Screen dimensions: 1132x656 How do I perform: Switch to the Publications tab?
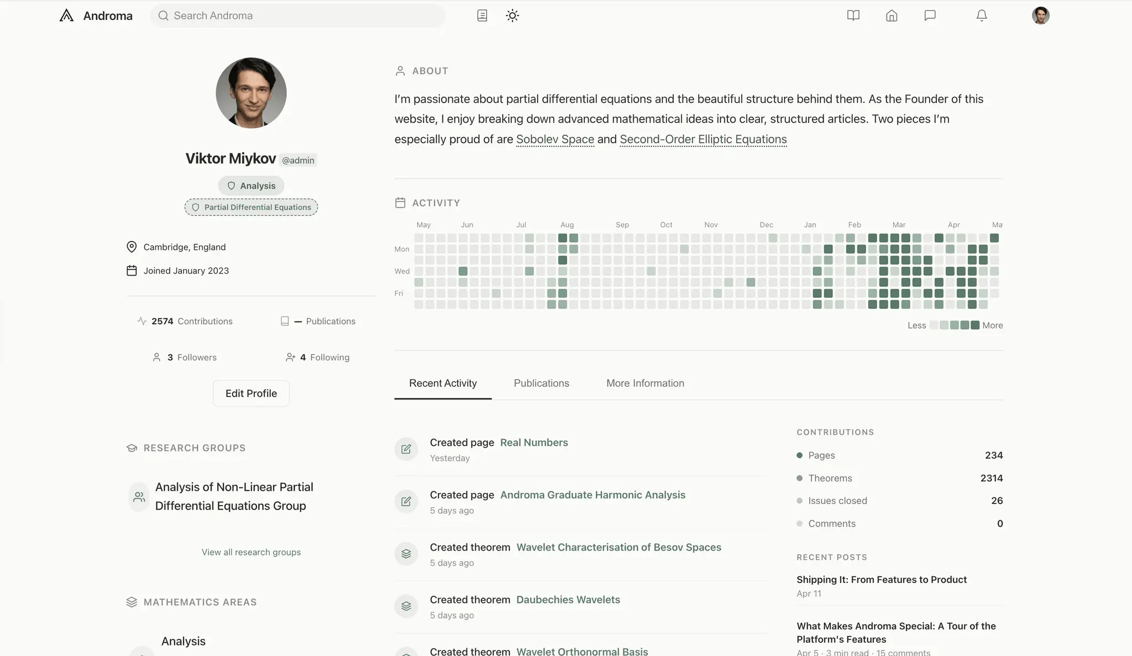click(x=541, y=384)
